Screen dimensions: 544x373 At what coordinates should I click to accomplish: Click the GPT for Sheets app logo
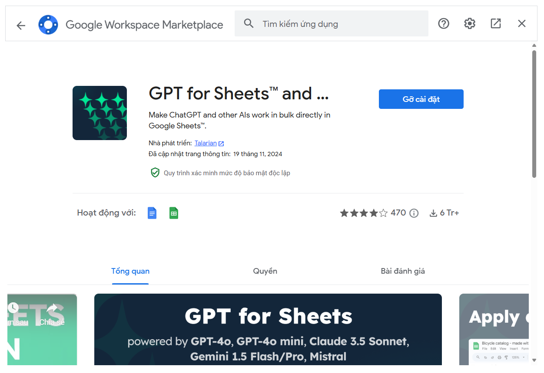[x=100, y=113]
